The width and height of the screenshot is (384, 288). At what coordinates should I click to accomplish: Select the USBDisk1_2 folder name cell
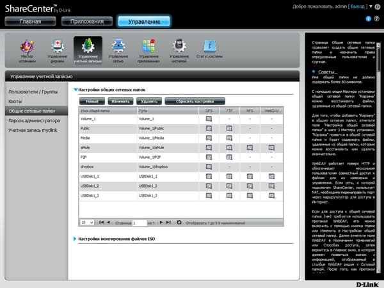pos(108,186)
